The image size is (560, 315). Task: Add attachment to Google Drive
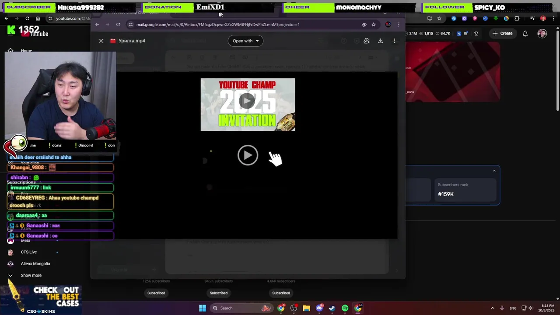tap(367, 41)
